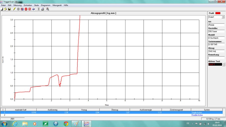Click the Seriennummer field
This screenshot has height=127, width=226.
[216, 44]
